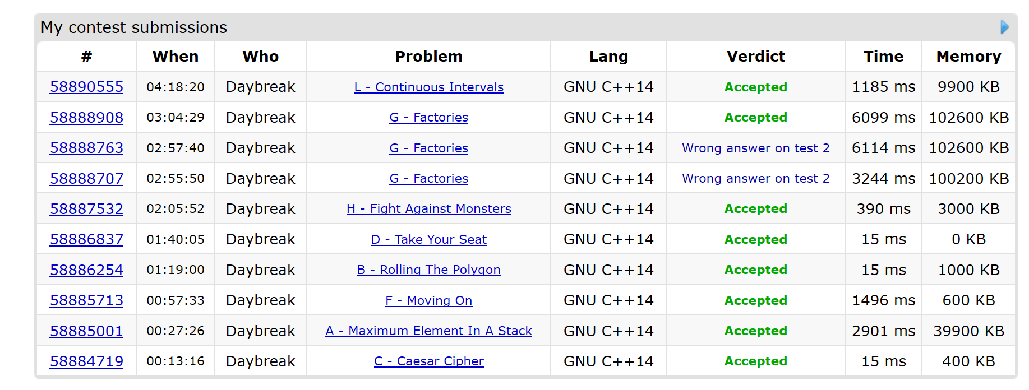This screenshot has width=1029, height=390.
Task: Open problem L - Continuous Intervals
Action: click(x=428, y=87)
